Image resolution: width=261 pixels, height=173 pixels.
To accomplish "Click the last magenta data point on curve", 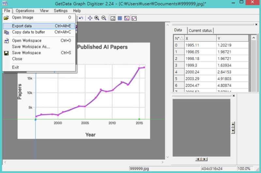I will click(x=144, y=67).
